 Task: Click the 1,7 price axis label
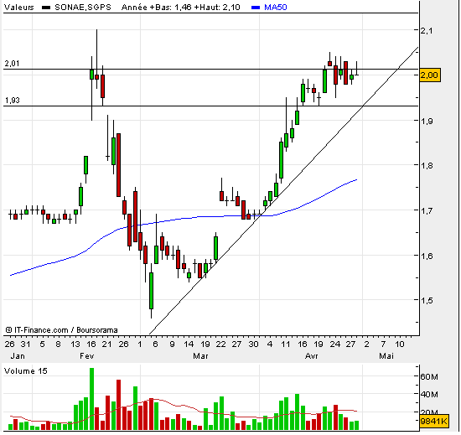427,210
